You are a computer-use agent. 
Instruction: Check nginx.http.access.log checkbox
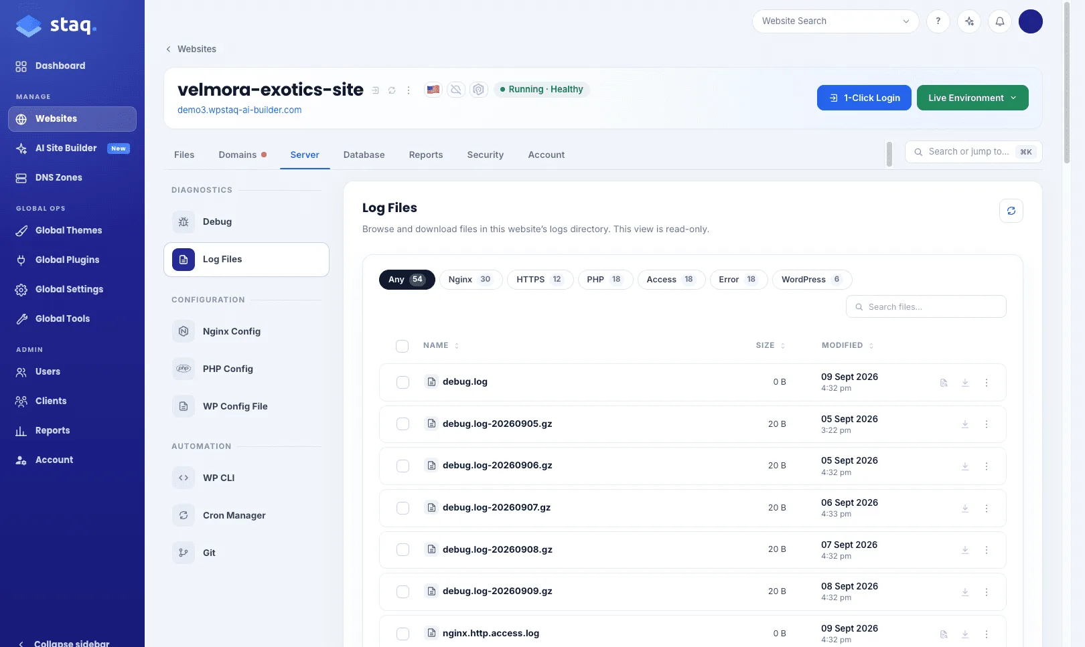[403, 634]
